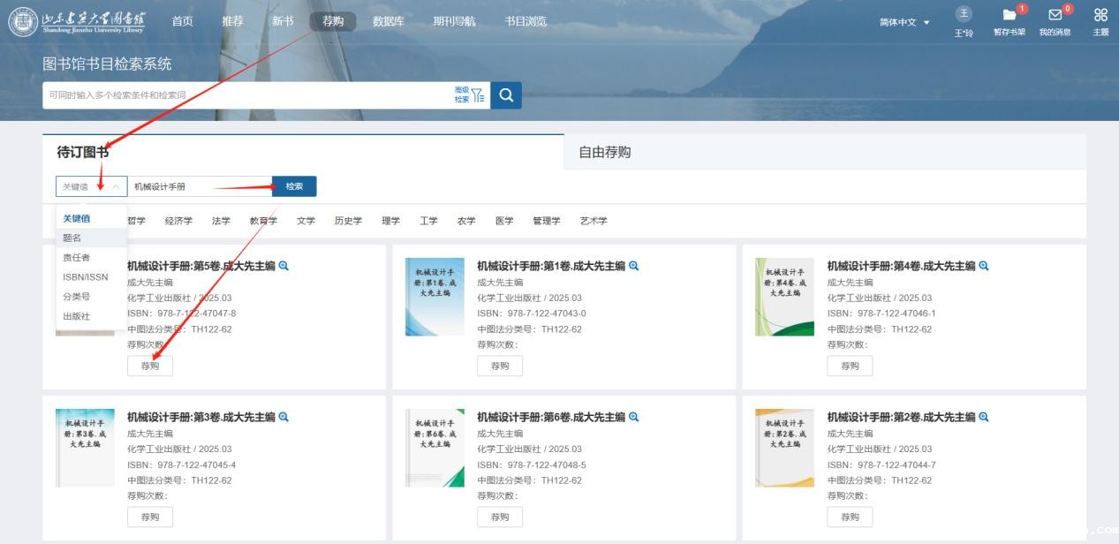
Task: Click 荐购 button under 第3卷 book
Action: click(x=150, y=518)
